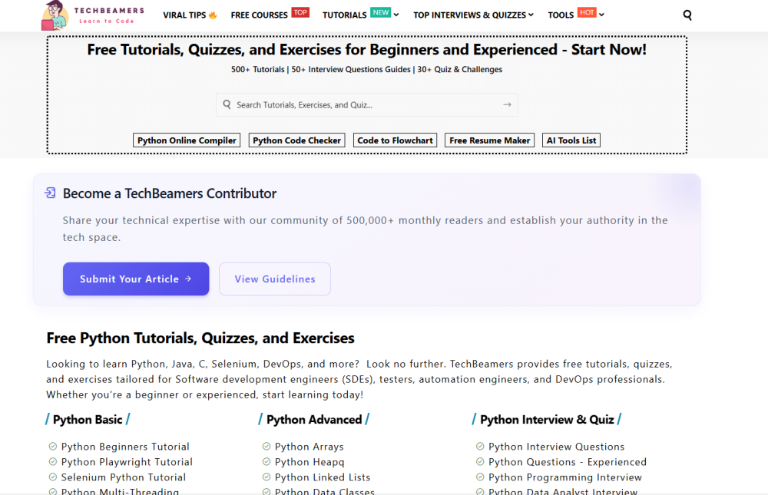The image size is (768, 495).
Task: Open the Code to Flowchart tool
Action: coord(395,140)
